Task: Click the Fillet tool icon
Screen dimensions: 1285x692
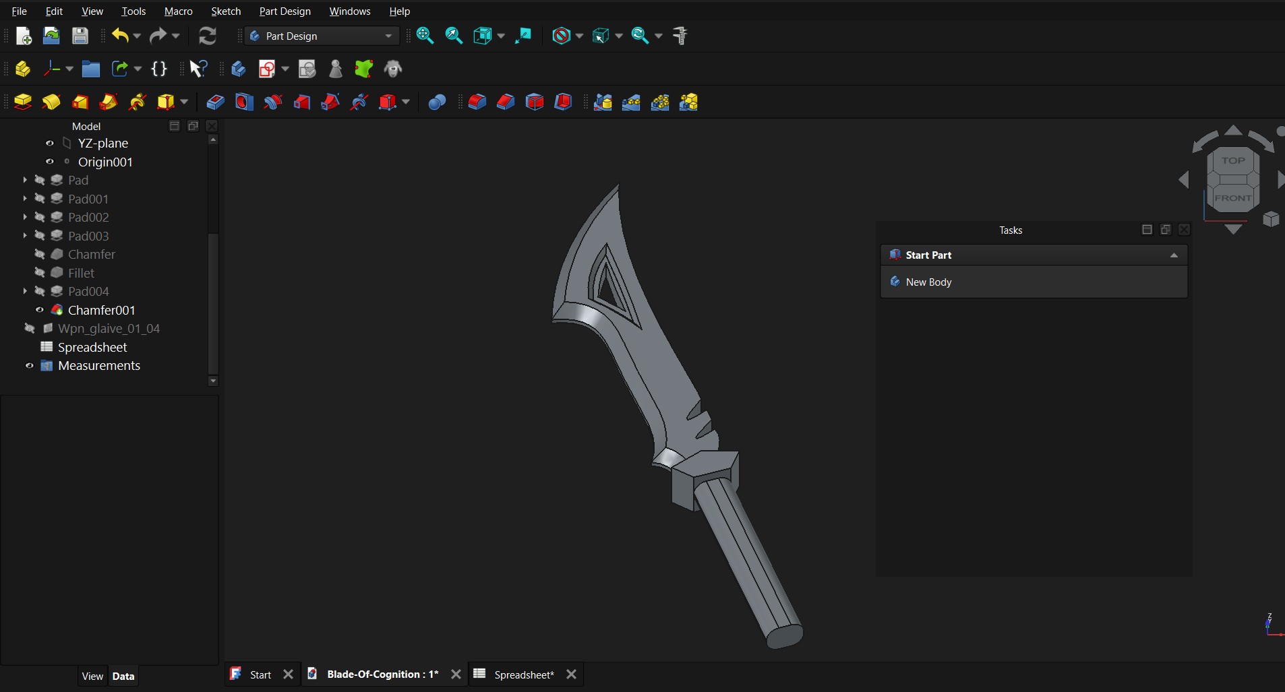Action: (x=477, y=102)
